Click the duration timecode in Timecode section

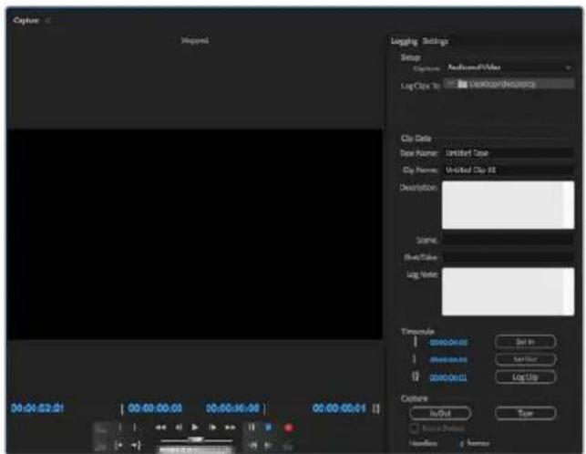pos(448,377)
